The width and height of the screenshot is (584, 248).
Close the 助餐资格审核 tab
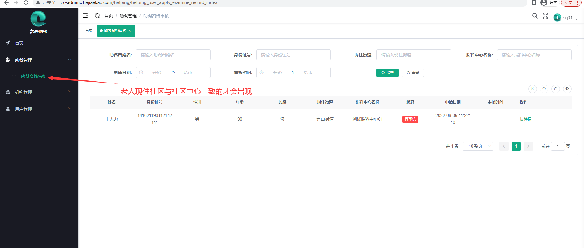(130, 31)
